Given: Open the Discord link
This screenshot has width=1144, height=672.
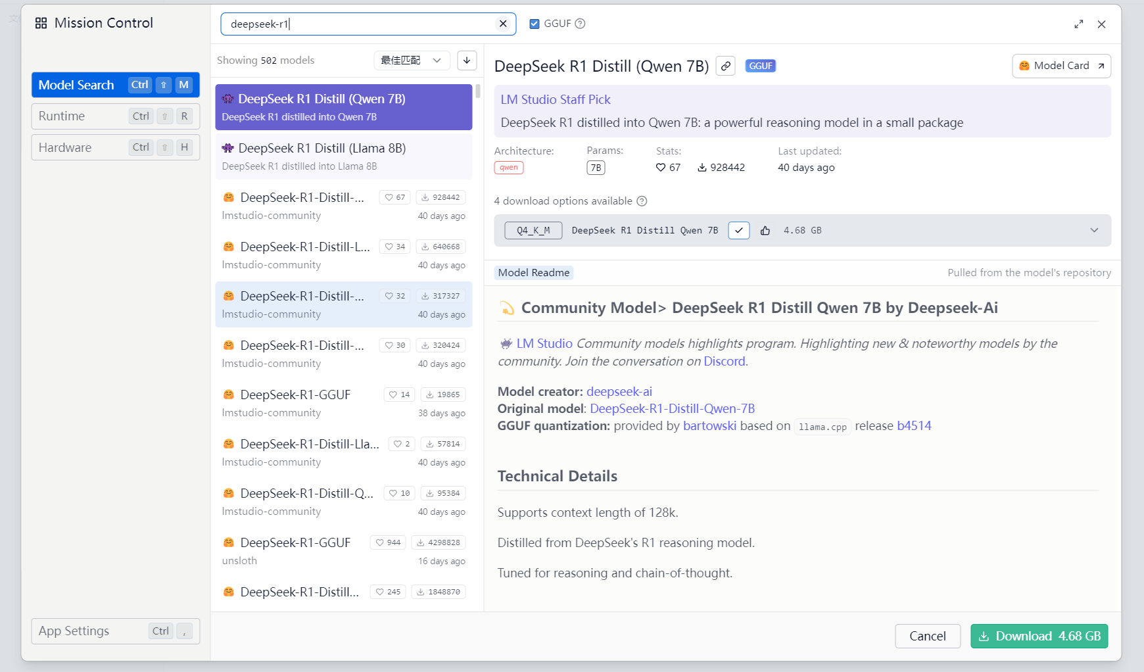Looking at the screenshot, I should [725, 361].
